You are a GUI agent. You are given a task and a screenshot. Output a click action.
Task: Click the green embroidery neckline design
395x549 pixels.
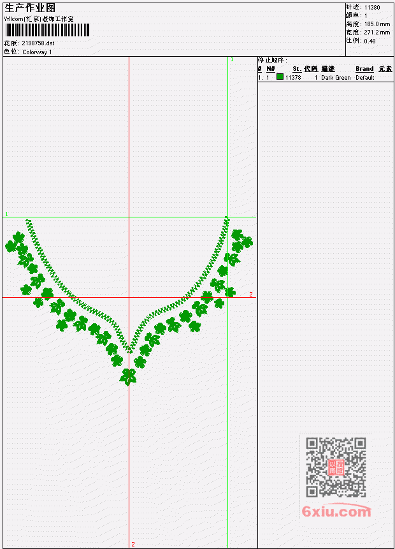click(x=129, y=302)
